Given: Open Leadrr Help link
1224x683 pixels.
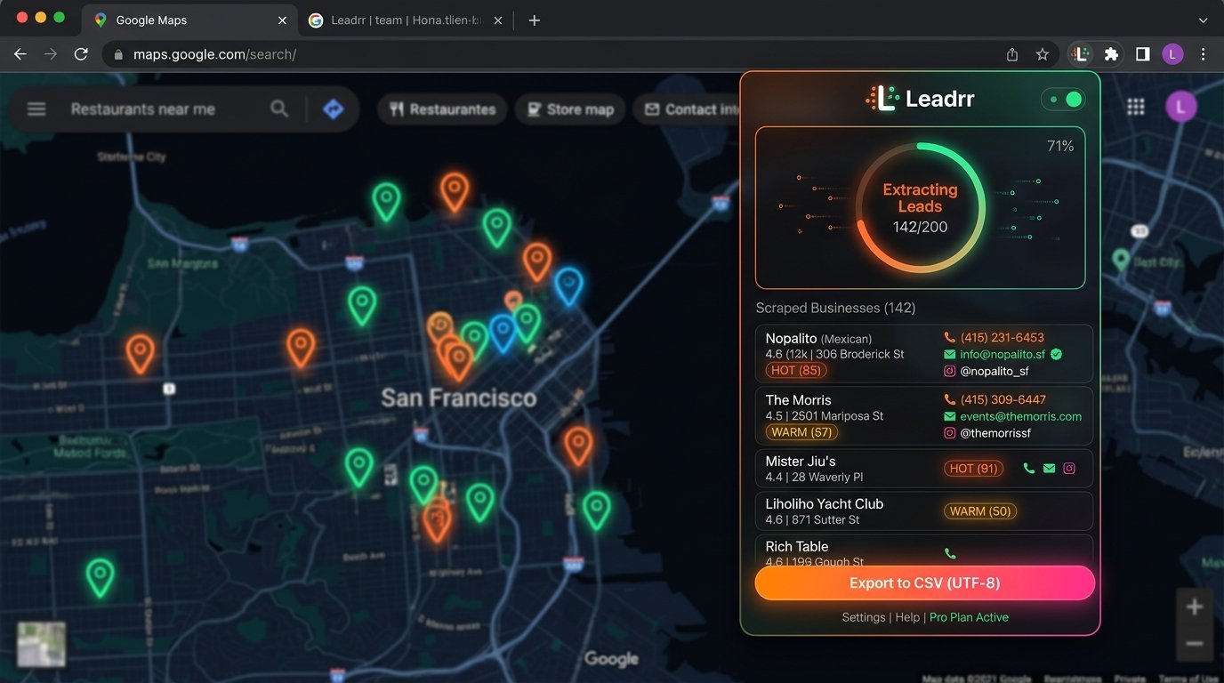Looking at the screenshot, I should [x=907, y=617].
